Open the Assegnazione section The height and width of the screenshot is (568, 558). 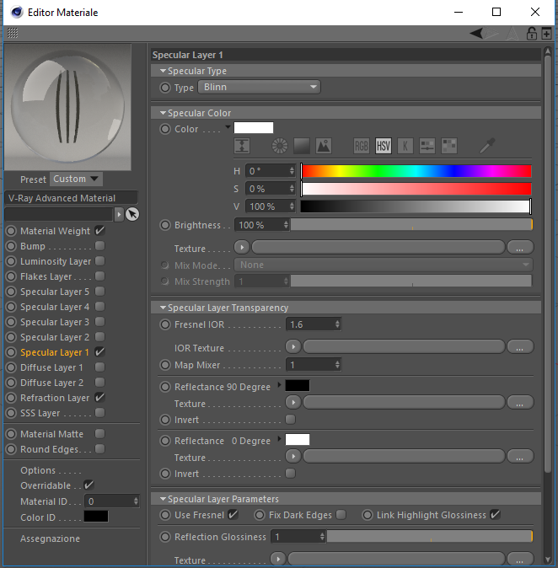(50, 539)
